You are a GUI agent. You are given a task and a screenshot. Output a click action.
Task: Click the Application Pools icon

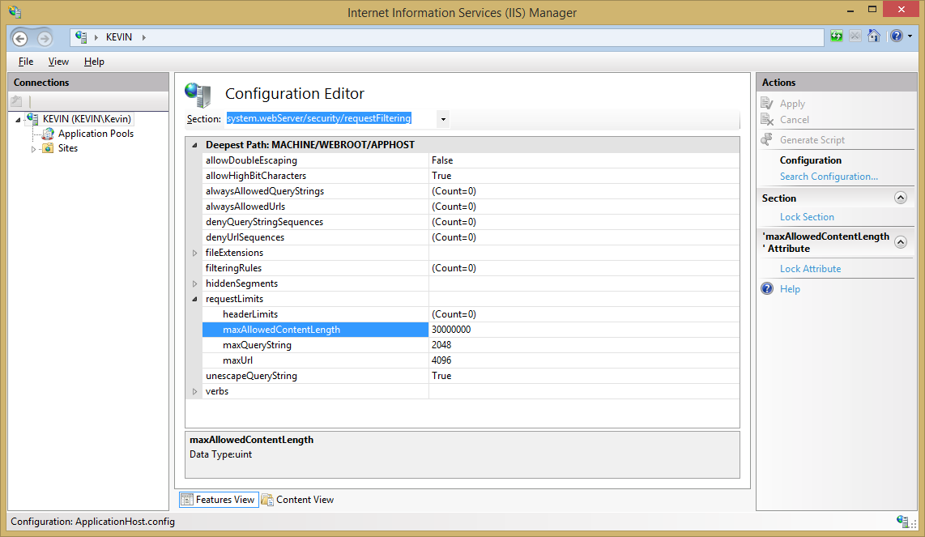tap(48, 134)
